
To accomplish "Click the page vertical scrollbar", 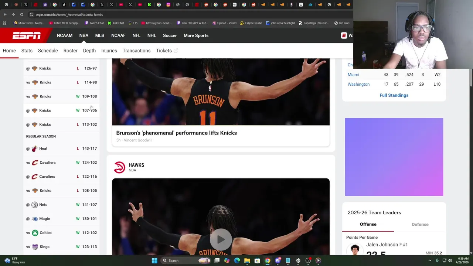I will [471, 78].
